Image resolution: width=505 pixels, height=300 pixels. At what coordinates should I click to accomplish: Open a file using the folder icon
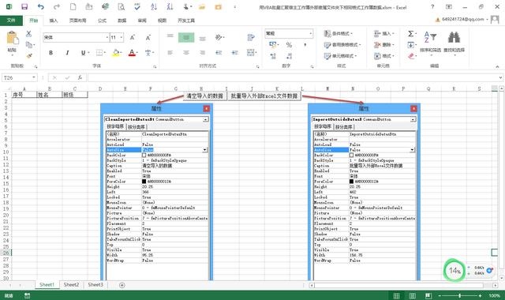point(202,7)
